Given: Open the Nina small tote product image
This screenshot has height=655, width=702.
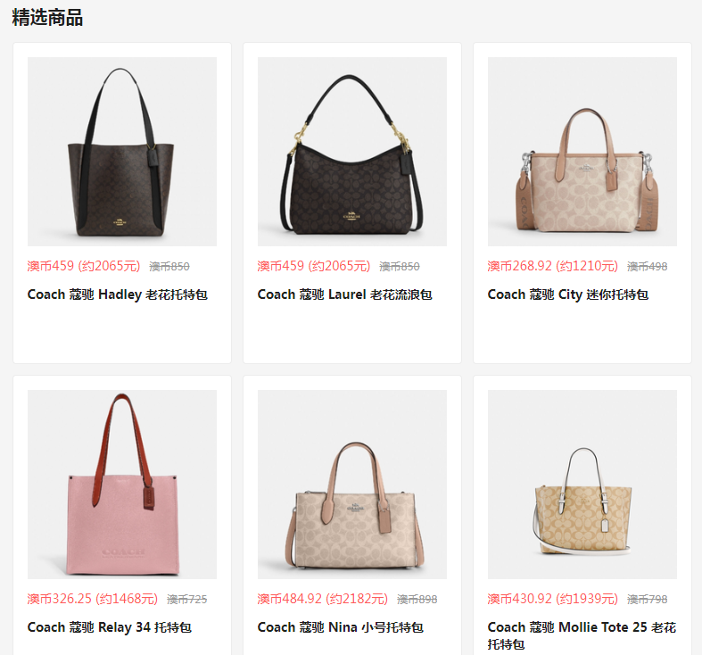Looking at the screenshot, I should (352, 485).
